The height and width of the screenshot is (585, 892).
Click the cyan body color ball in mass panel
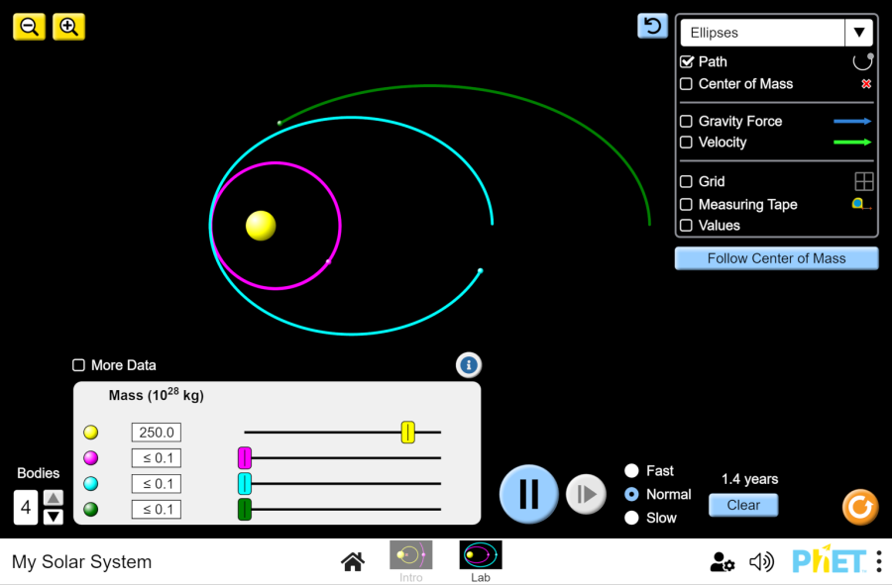click(x=91, y=484)
